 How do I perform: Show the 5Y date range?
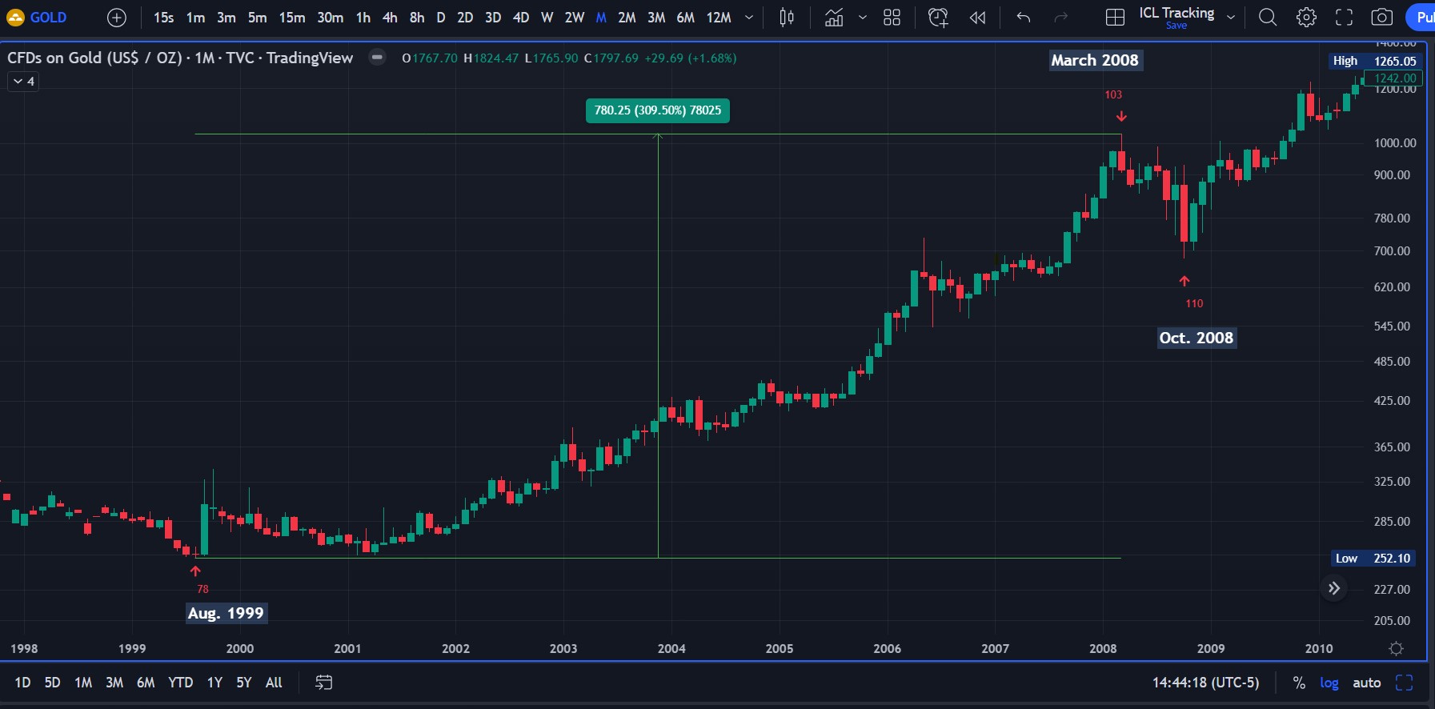click(244, 683)
